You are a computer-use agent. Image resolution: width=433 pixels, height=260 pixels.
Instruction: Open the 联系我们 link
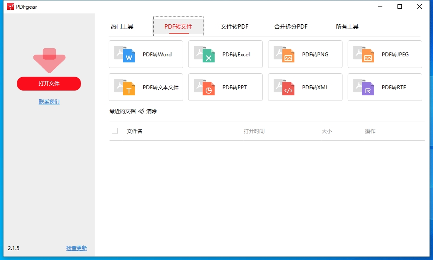point(49,102)
